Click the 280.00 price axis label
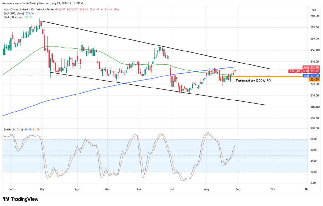This screenshot has width=323, height=206. (x=314, y=16)
